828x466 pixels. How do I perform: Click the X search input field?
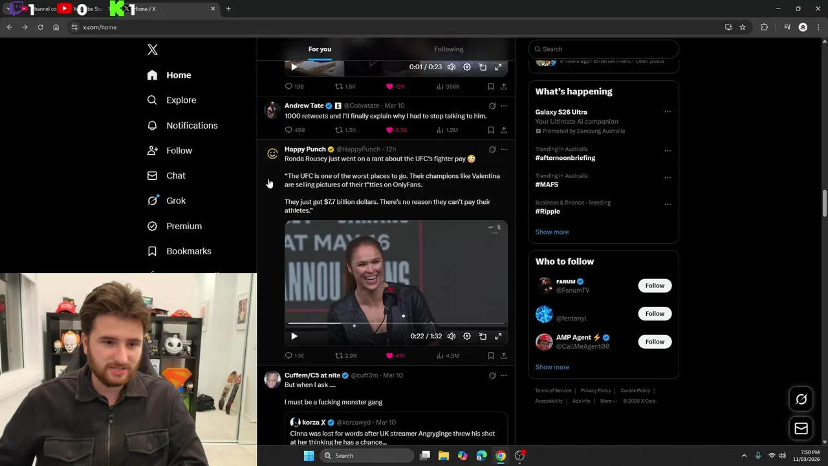(x=604, y=49)
